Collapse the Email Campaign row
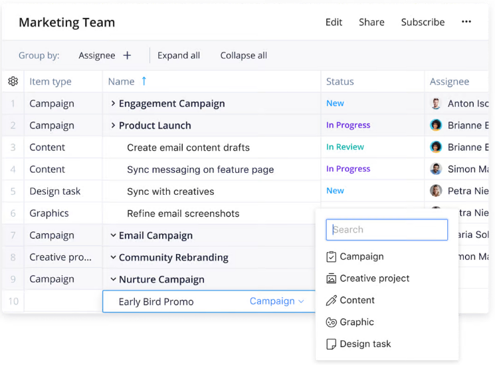This screenshot has width=495, height=365. (x=113, y=235)
